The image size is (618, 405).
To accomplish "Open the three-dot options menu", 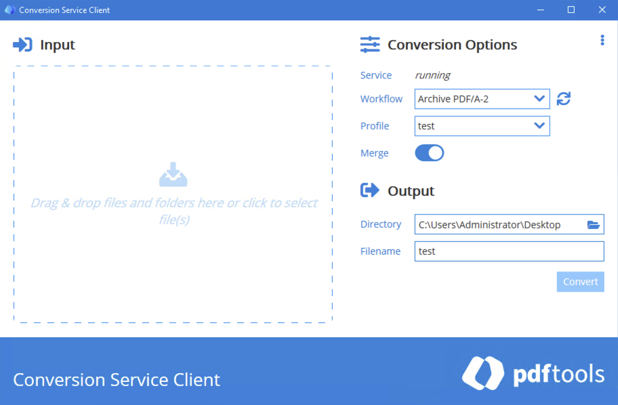I will (x=602, y=40).
